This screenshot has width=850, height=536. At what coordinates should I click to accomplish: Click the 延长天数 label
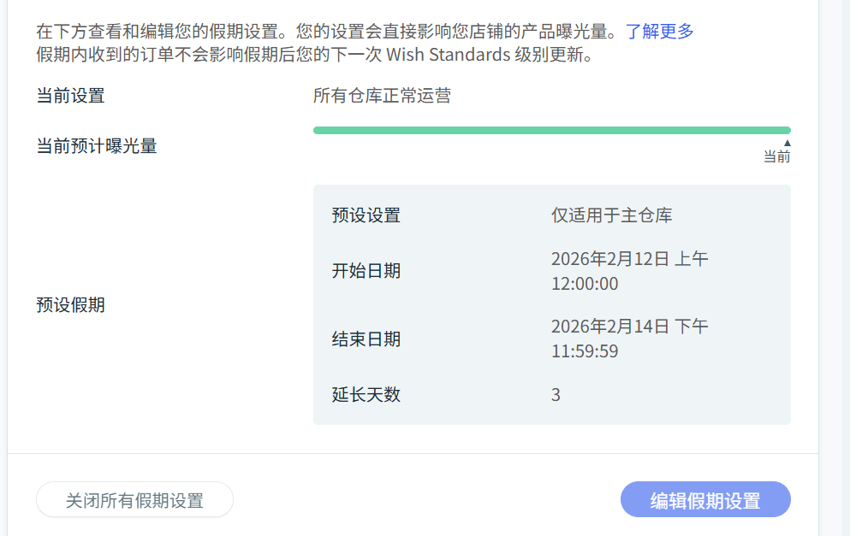tap(366, 395)
